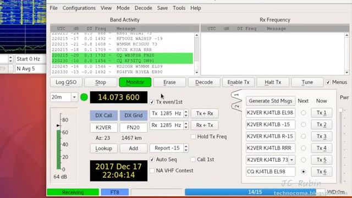Select tab 2 of the message panel
Viewport: 352px width, 198px height.
tap(237, 106)
